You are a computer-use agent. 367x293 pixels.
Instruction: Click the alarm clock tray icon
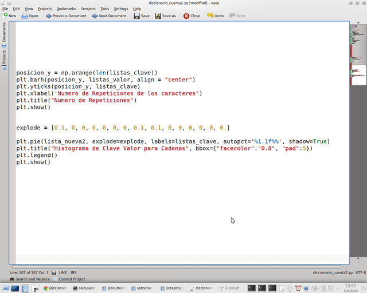click(x=298, y=288)
